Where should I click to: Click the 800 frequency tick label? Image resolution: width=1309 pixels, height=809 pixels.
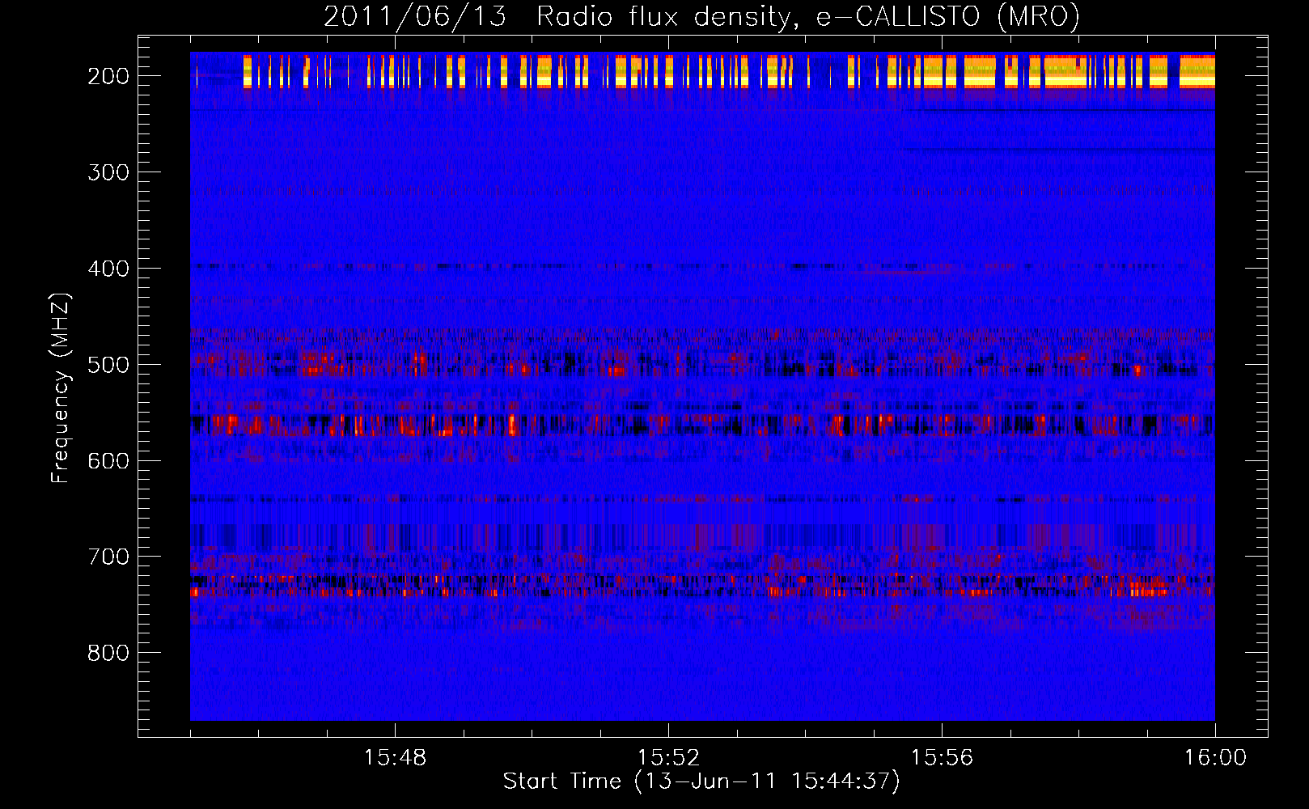[x=108, y=654]
